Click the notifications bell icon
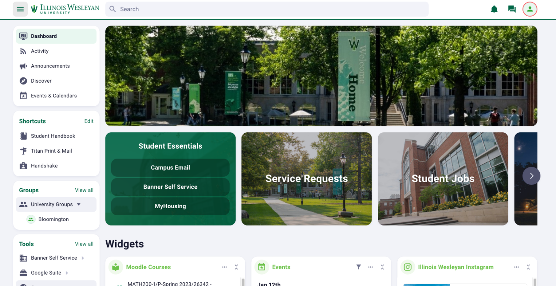Screen dimensions: 556x286 [494, 9]
